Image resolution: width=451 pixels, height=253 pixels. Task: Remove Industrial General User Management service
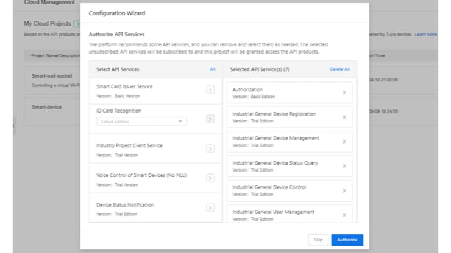click(344, 215)
